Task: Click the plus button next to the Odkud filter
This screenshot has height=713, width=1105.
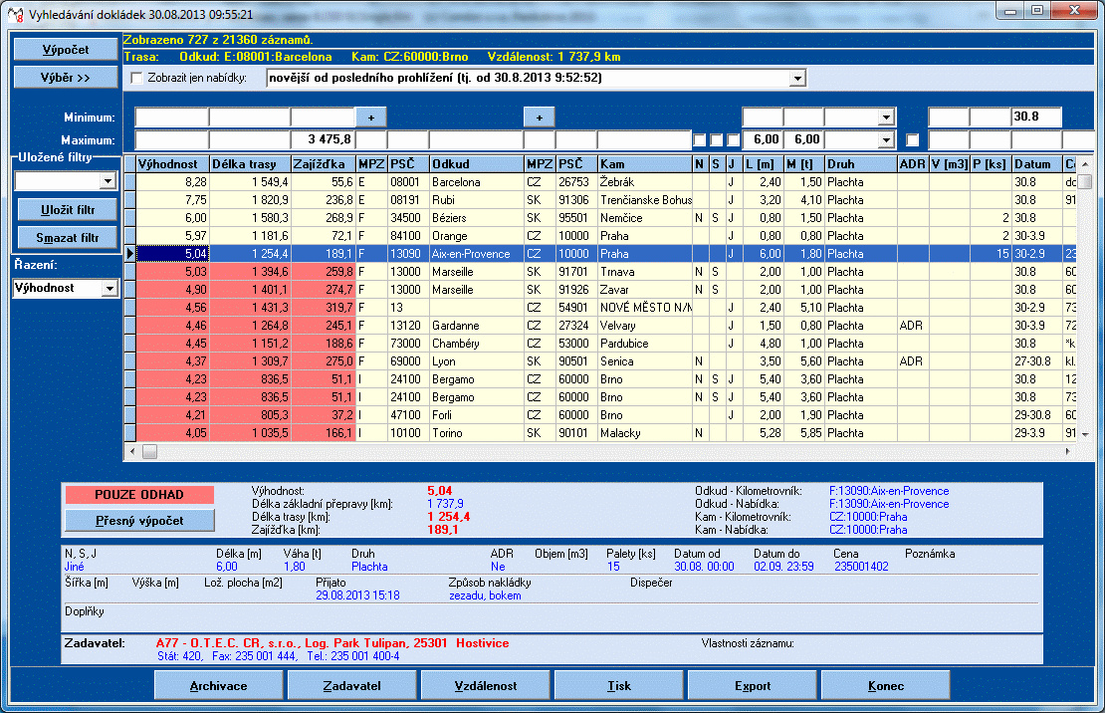Action: [370, 118]
